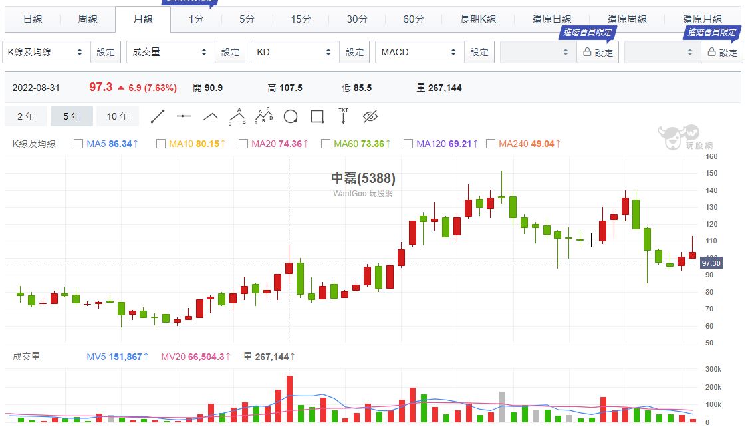
Task: Open the K線及均線 indicator dropdown
Action: 46,52
